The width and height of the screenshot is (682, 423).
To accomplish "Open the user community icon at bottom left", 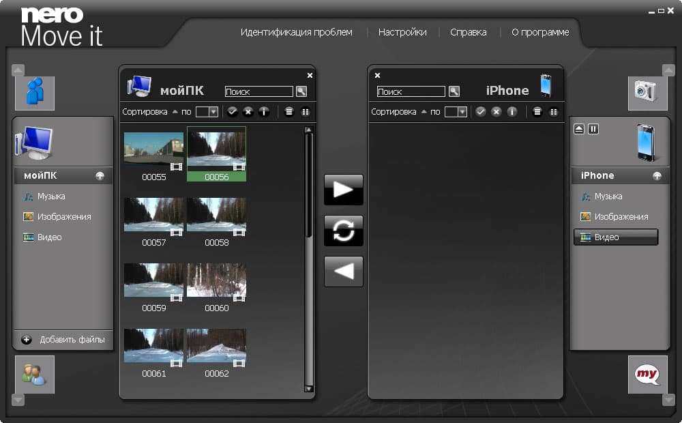I will tap(35, 375).
